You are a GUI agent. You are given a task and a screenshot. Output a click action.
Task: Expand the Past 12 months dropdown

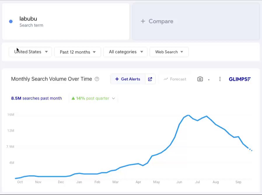pos(78,52)
